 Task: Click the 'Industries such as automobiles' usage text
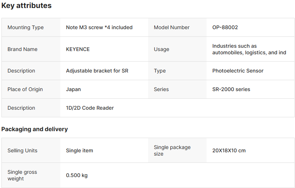coord(249,49)
